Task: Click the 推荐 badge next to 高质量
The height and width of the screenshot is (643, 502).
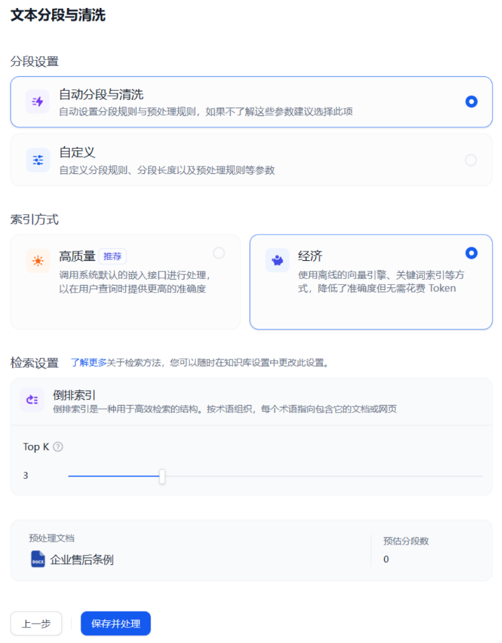Action: point(112,255)
